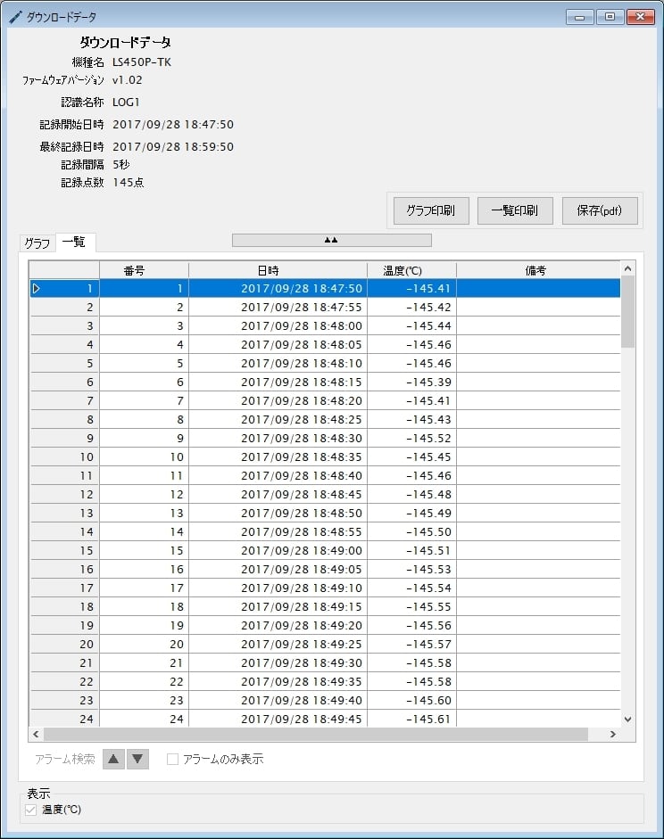Click date cell 2017/09/28 18:48:00
The height and width of the screenshot is (839, 664).
278,325
